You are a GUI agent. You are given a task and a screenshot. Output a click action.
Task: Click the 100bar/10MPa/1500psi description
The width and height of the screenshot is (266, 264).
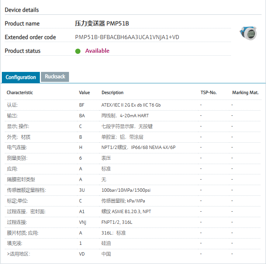126,190
